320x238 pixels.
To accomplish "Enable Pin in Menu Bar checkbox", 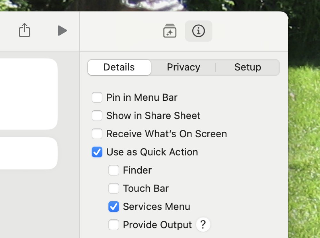I will point(97,97).
